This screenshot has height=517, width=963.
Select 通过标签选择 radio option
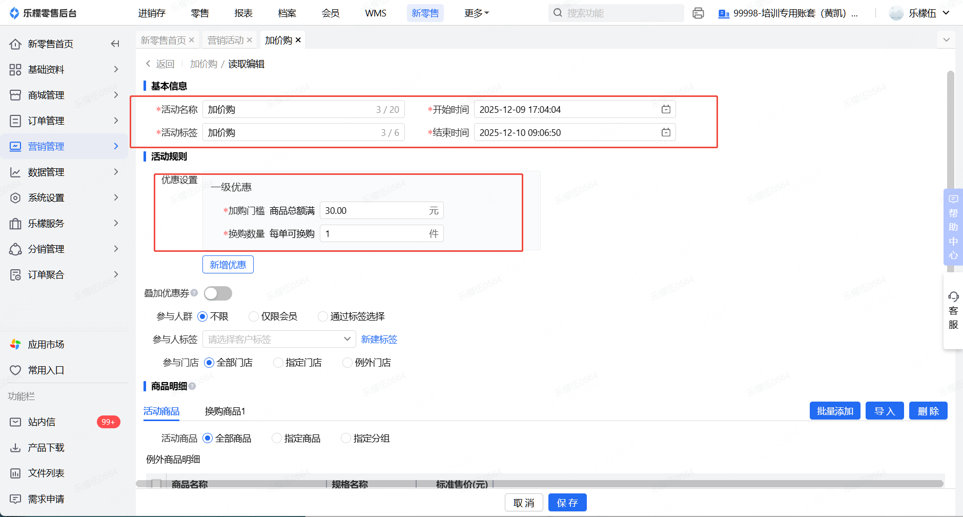(x=322, y=316)
